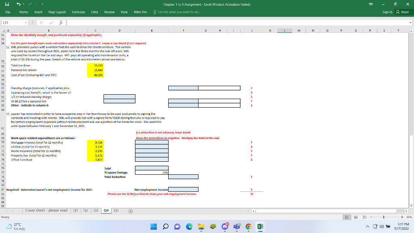414x233 pixels.
Task: Click the Undo arrow icon
Action: coord(18,4)
